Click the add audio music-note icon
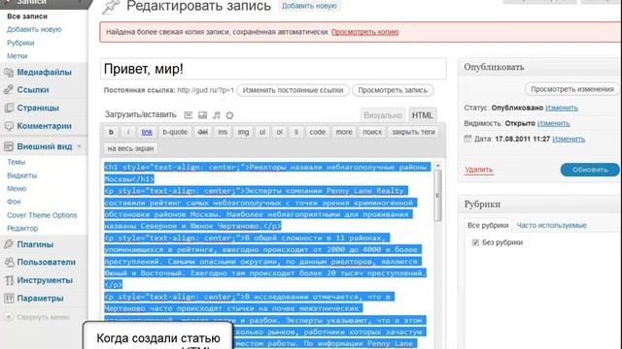Viewport: 622px width, 349px height. click(216, 115)
